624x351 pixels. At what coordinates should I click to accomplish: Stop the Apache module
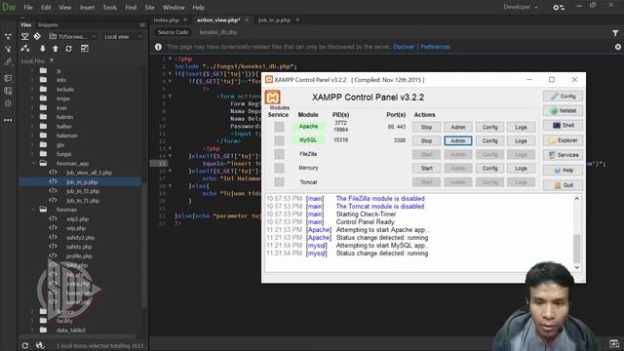point(426,128)
